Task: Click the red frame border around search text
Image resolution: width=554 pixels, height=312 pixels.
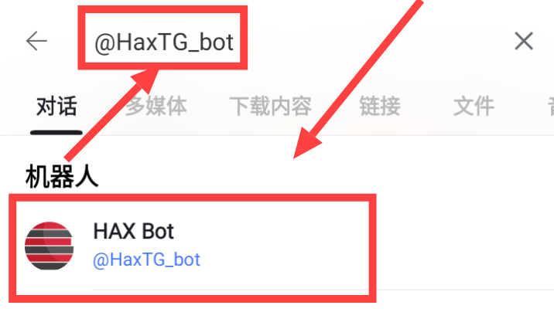Action: pos(162,10)
